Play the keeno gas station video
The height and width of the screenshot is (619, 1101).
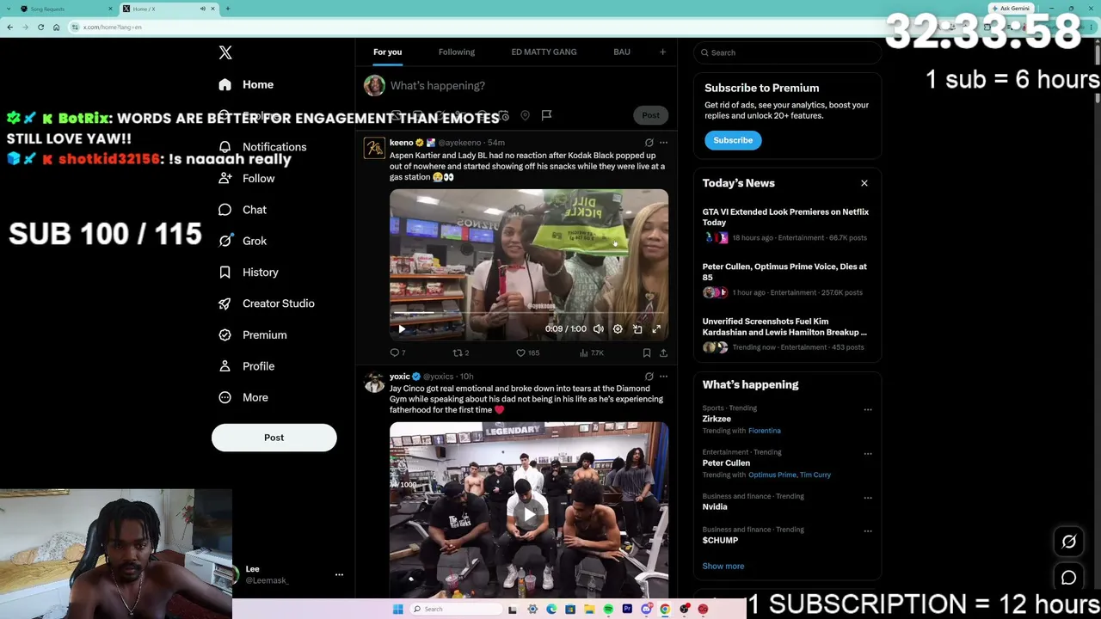click(x=402, y=329)
